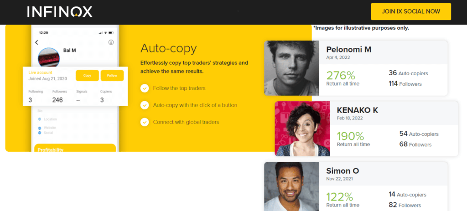Click the Pelonomi M name
This screenshot has height=211, width=467.
coord(349,49)
